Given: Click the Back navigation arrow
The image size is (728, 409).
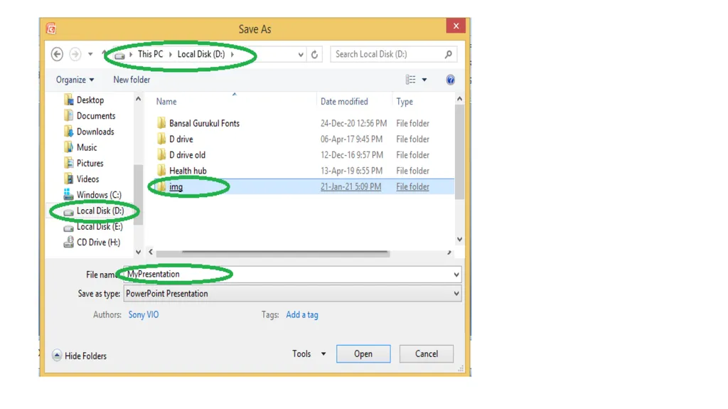Looking at the screenshot, I should (57, 54).
